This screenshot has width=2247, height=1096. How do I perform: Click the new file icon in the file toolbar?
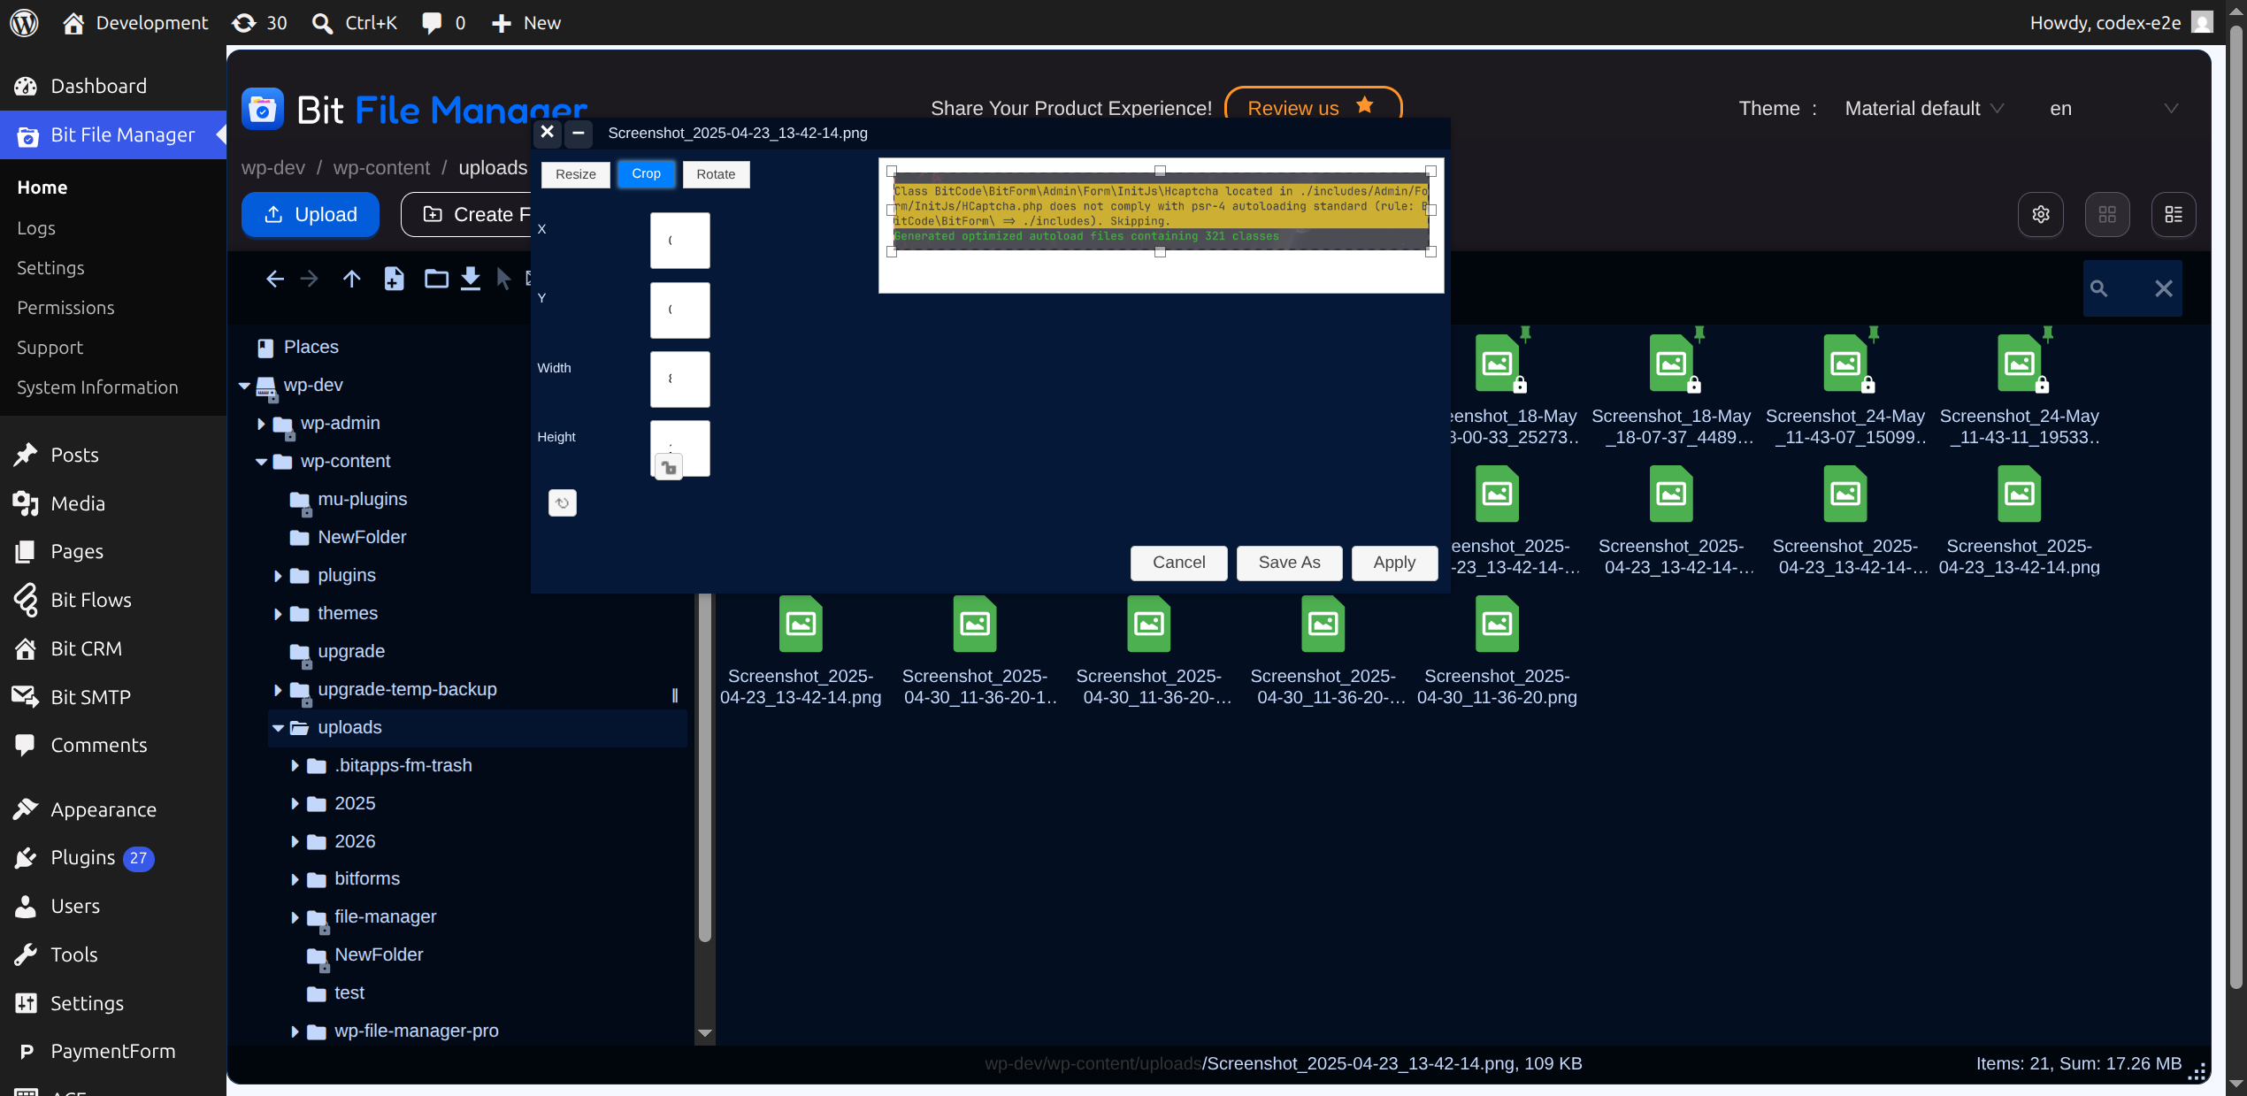coord(395,280)
